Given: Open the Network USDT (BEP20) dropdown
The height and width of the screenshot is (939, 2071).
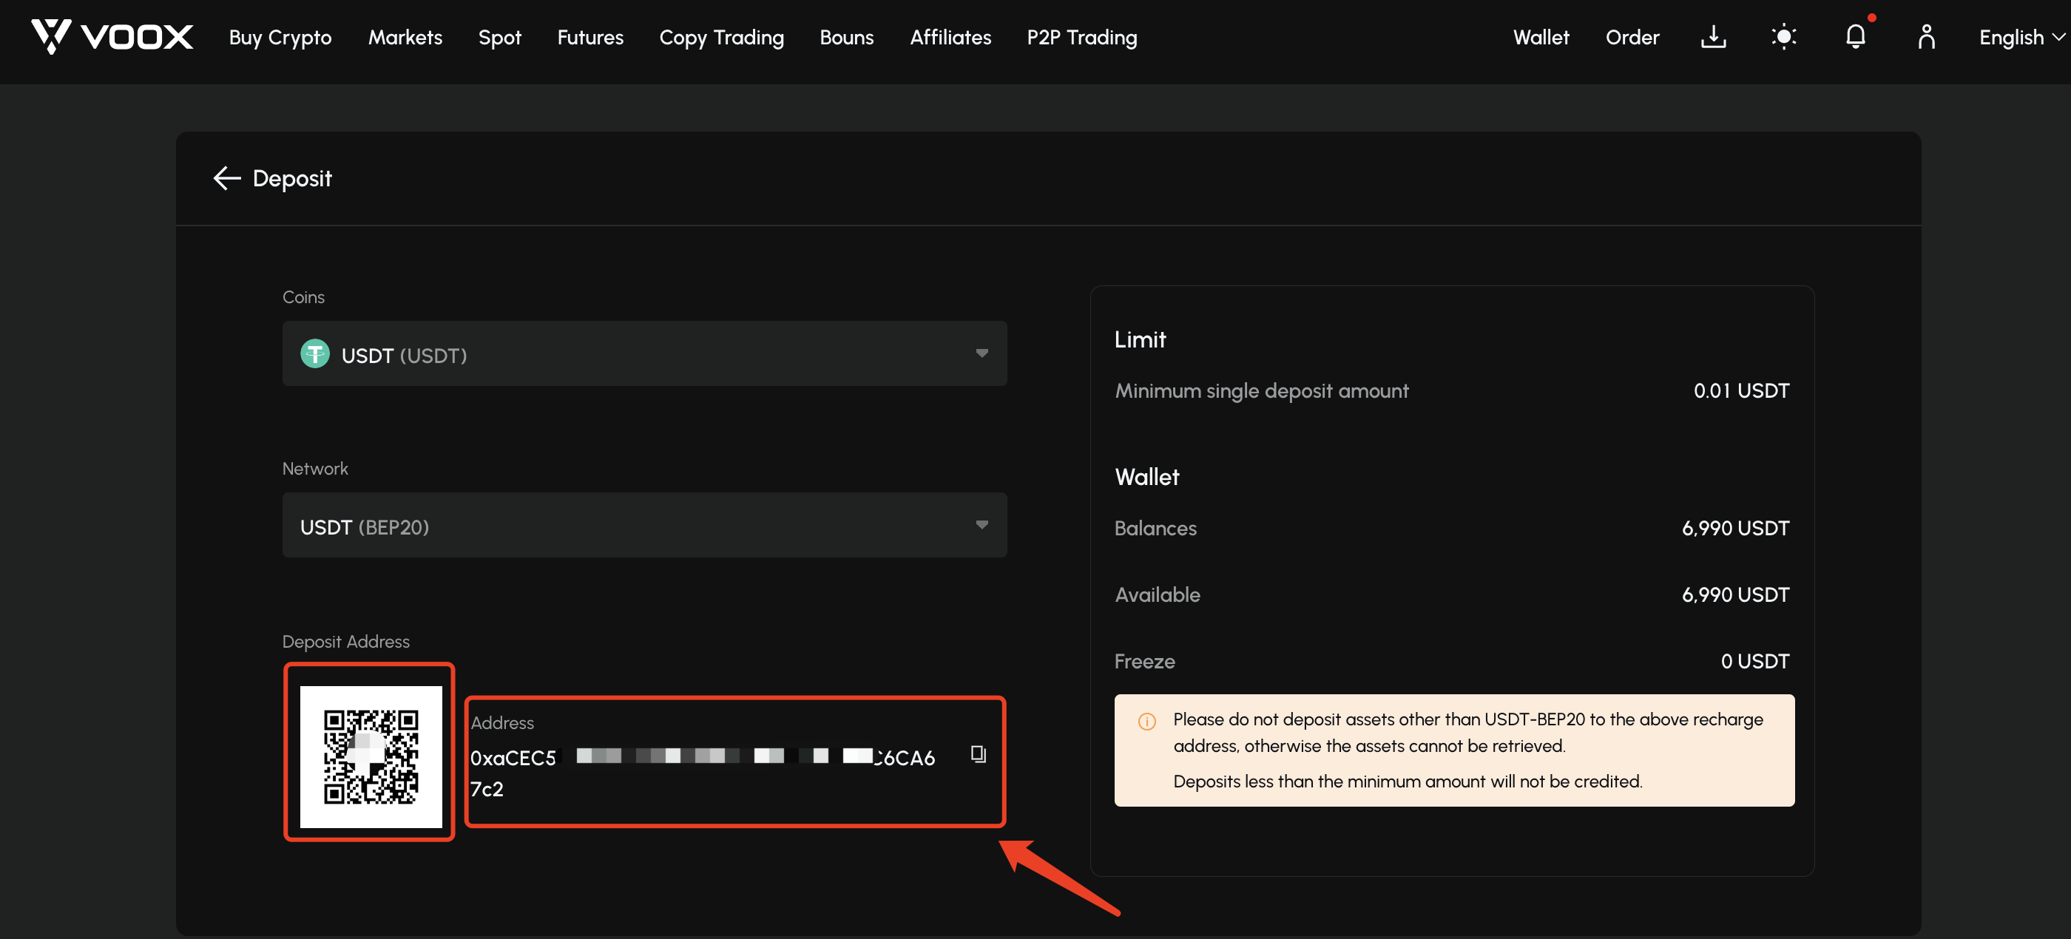Looking at the screenshot, I should tap(644, 526).
